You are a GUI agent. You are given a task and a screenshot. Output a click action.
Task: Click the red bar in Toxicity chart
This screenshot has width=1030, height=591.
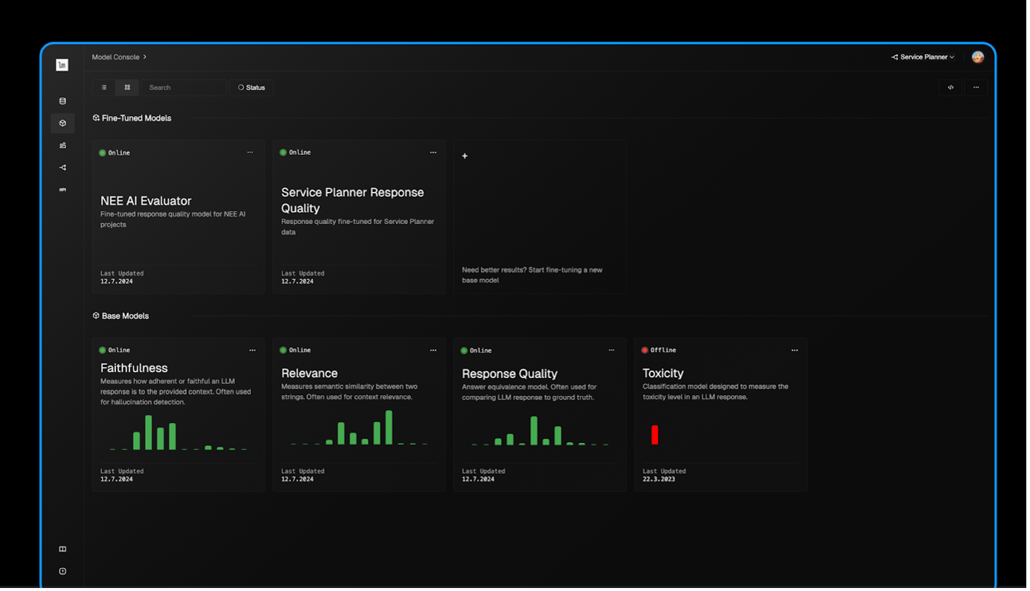(655, 435)
